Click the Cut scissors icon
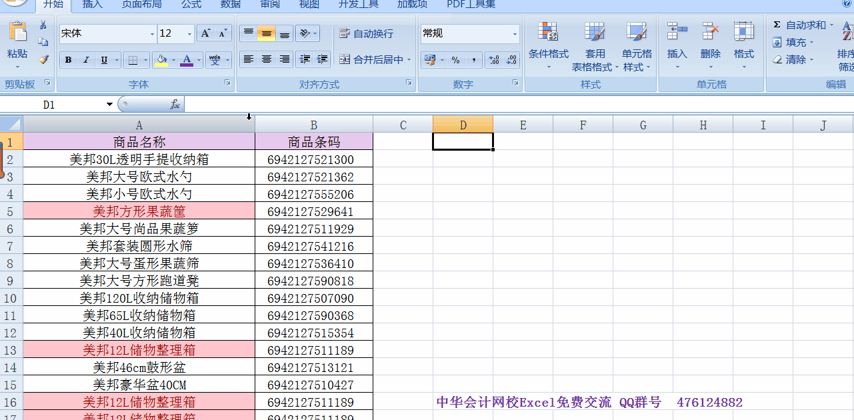Image resolution: width=854 pixels, height=420 pixels. (43, 25)
